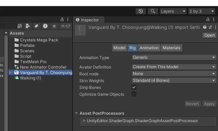
Task: Click the Apply button
Action: pos(210,104)
